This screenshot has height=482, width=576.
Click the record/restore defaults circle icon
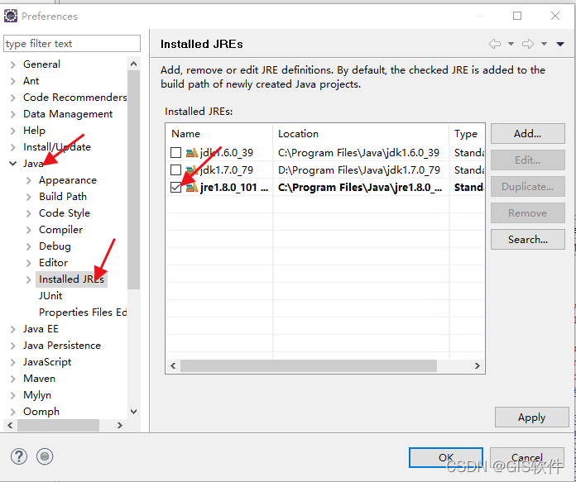coord(45,456)
